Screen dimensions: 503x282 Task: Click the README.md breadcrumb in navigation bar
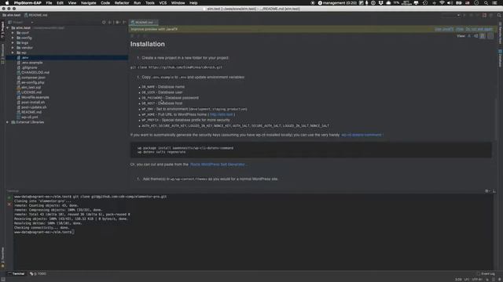pyautogui.click(x=35, y=15)
